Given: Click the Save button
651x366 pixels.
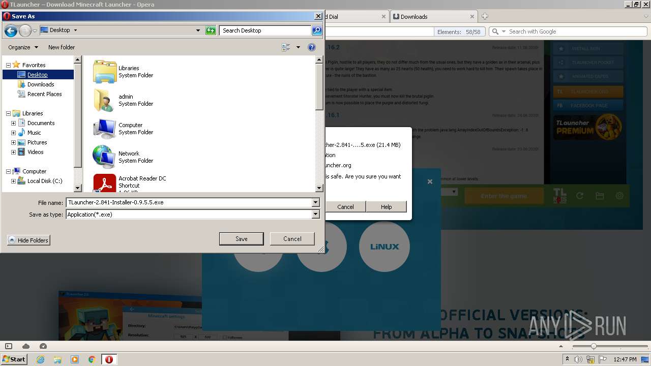Looking at the screenshot, I should [242, 239].
